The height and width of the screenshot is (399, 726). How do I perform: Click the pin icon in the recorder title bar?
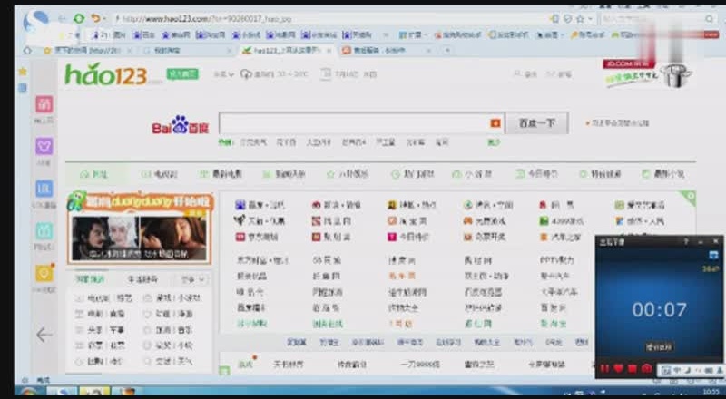[686, 241]
